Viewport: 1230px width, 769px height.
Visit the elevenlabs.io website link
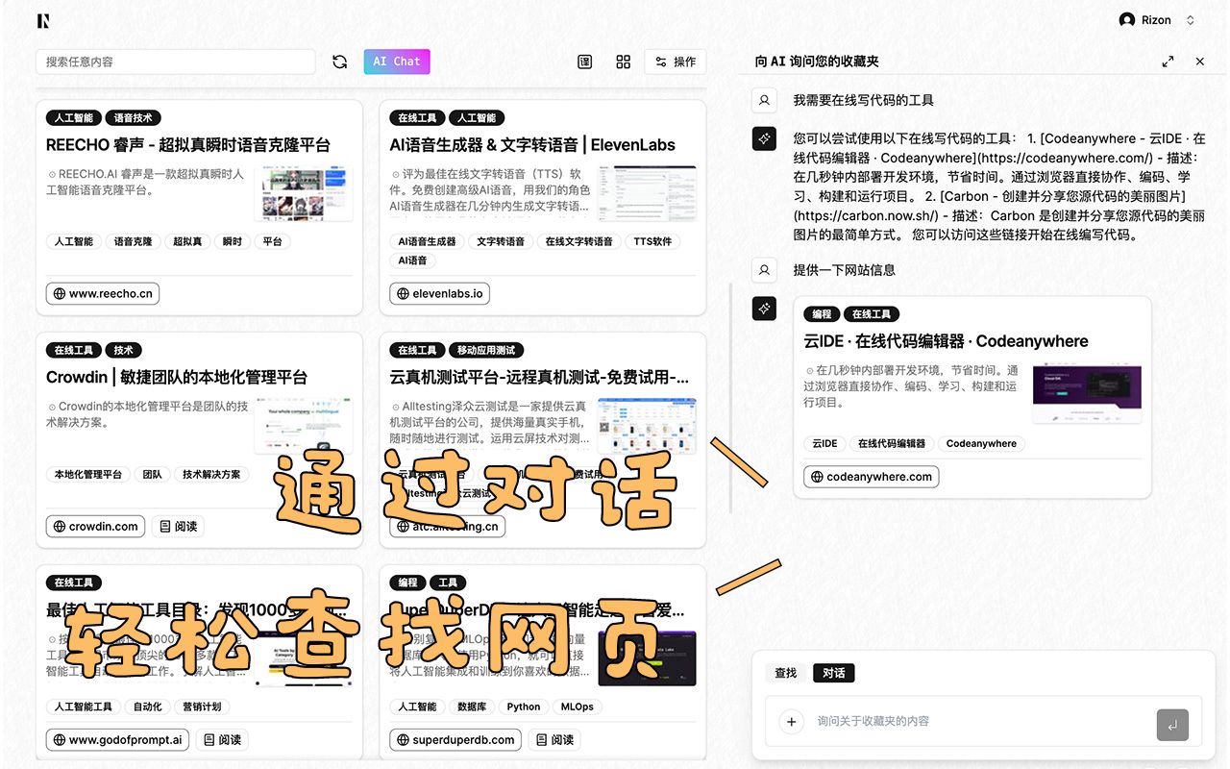pos(439,293)
